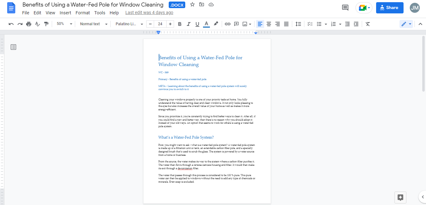The width and height of the screenshot is (426, 205).
Task: Apply bulleted list icon
Action: pos(319,24)
